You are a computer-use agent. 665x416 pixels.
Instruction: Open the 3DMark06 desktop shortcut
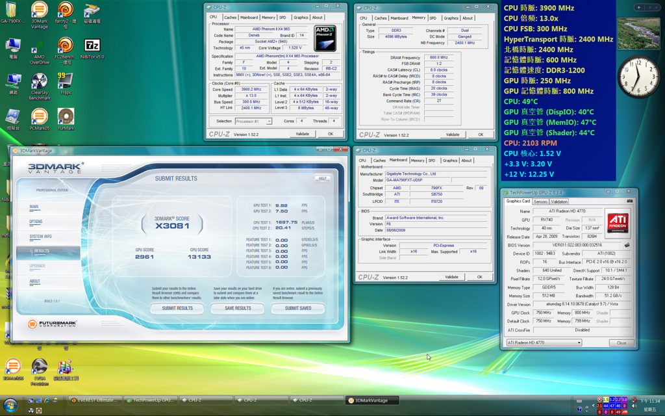(x=13, y=369)
